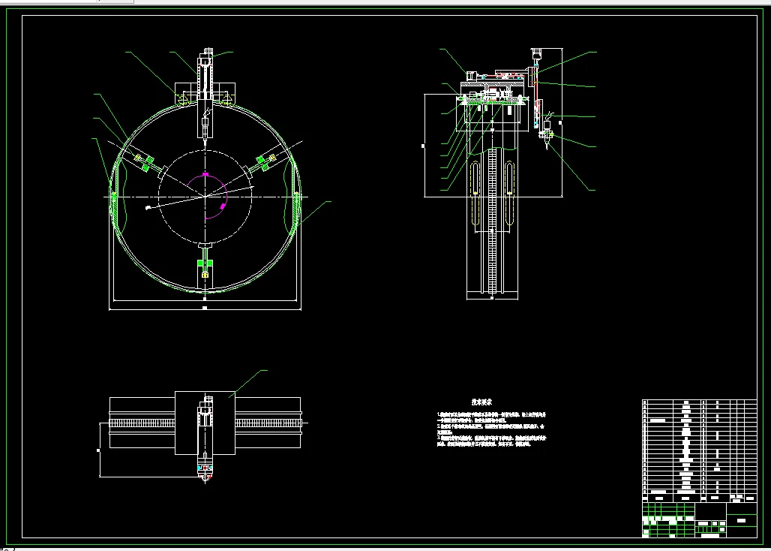The width and height of the screenshot is (771, 551).
Task: Click the dimension grip left of the plan view
Action: tap(99, 450)
